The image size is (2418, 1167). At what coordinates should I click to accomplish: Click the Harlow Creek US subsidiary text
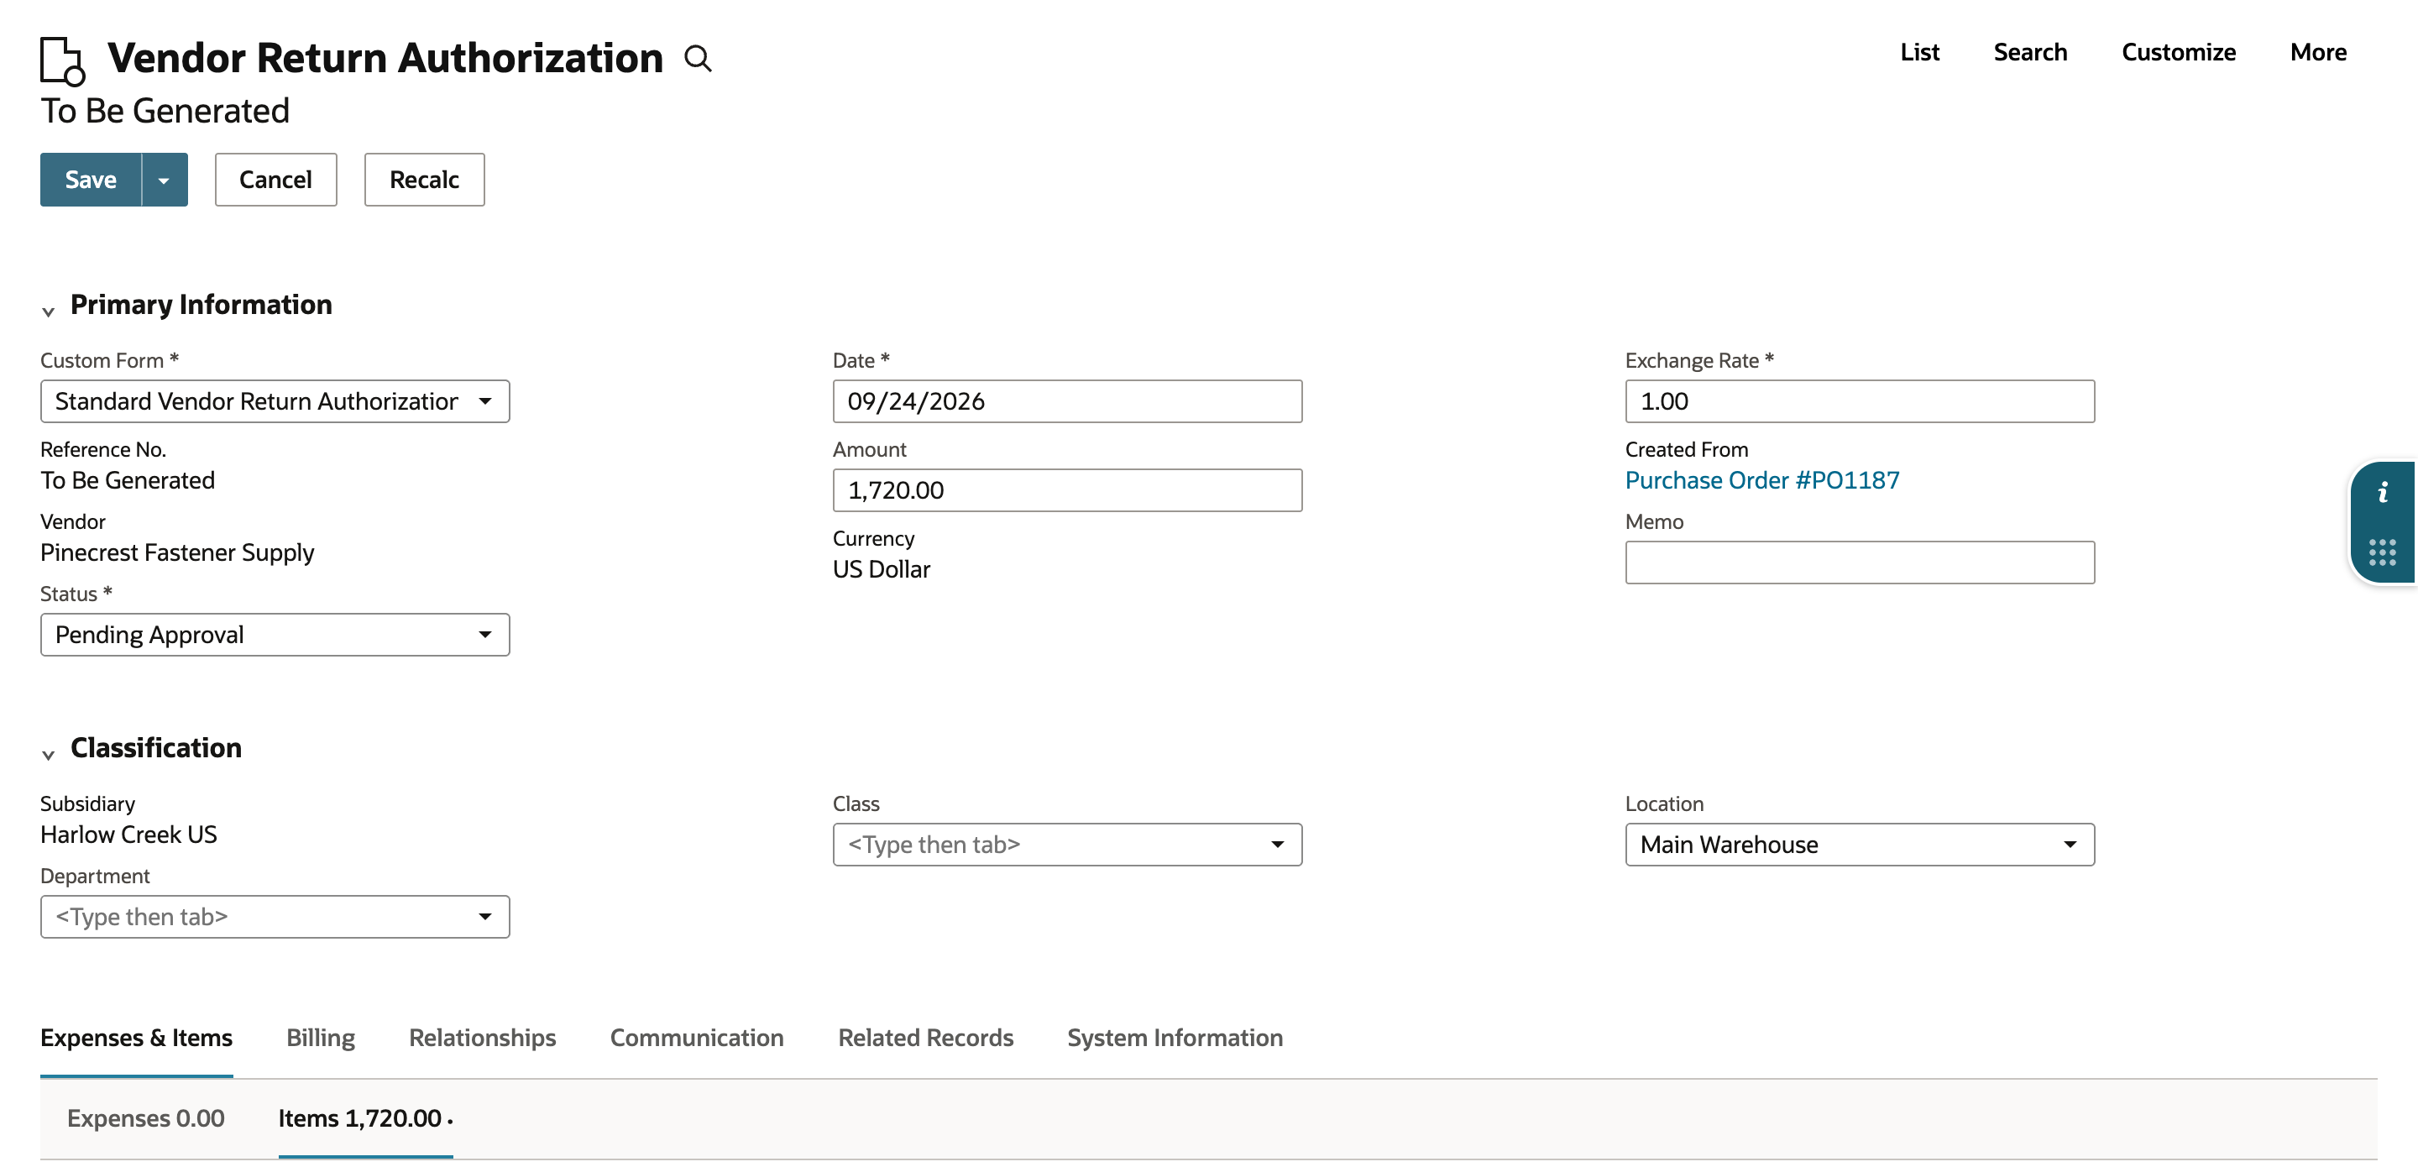[128, 835]
